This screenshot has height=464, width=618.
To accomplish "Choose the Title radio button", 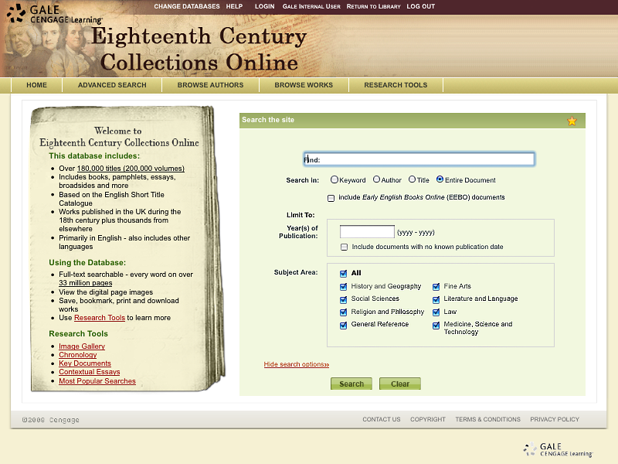I will (413, 179).
